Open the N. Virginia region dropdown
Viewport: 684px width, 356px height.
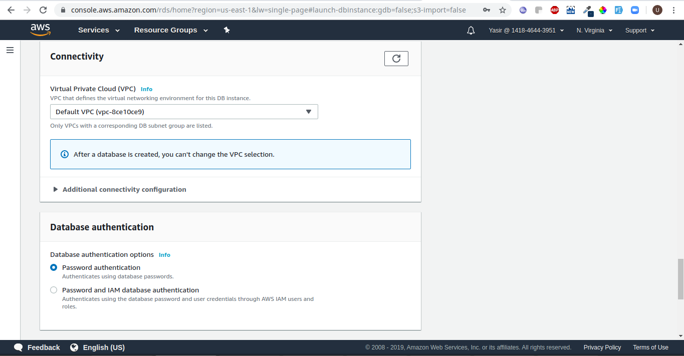pyautogui.click(x=594, y=31)
